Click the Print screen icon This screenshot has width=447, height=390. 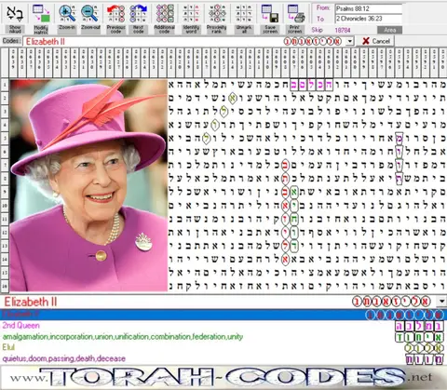click(295, 14)
